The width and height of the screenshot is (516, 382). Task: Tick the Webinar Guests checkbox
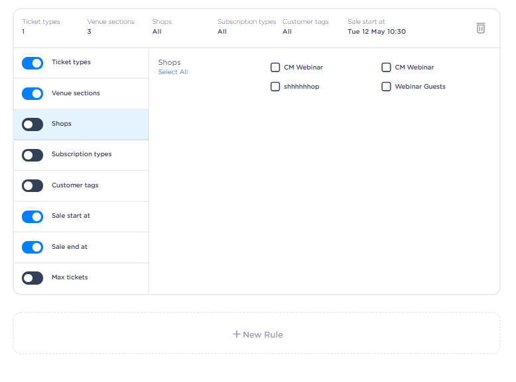386,87
